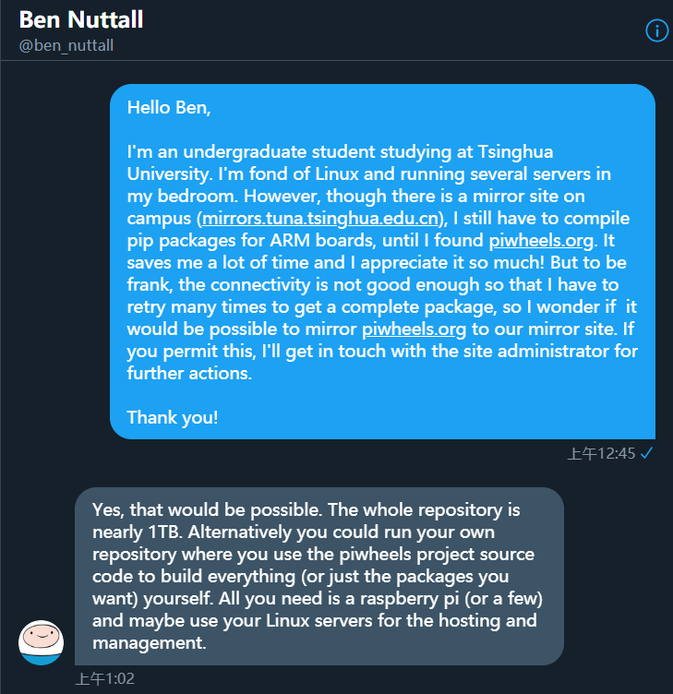This screenshot has height=694, width=673.
Task: Click the 'nearly 1TB' text in reply
Action: point(135,532)
